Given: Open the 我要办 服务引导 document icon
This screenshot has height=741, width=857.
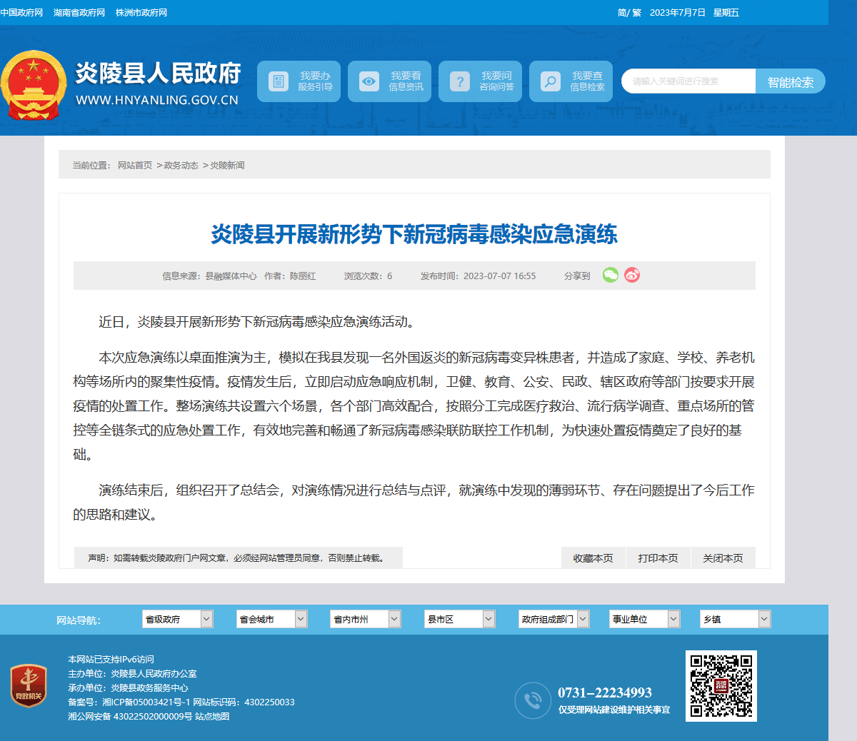Looking at the screenshot, I should pyautogui.click(x=278, y=81).
